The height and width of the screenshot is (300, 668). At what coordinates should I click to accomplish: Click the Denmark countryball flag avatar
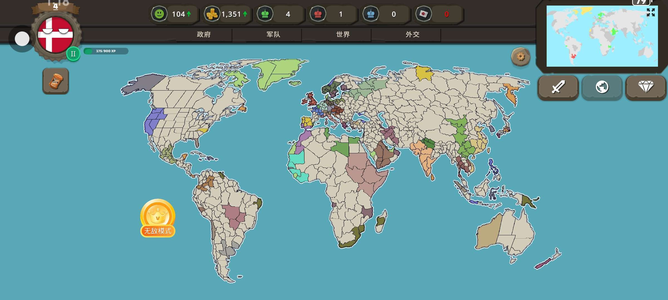[x=55, y=35]
